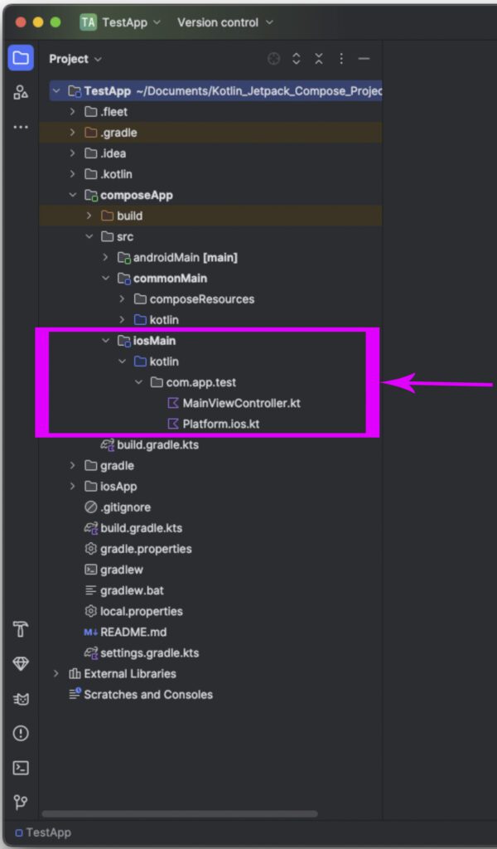497x849 pixels.
Task: Collapse All nodes using the Project toolbar icon
Action: [319, 59]
